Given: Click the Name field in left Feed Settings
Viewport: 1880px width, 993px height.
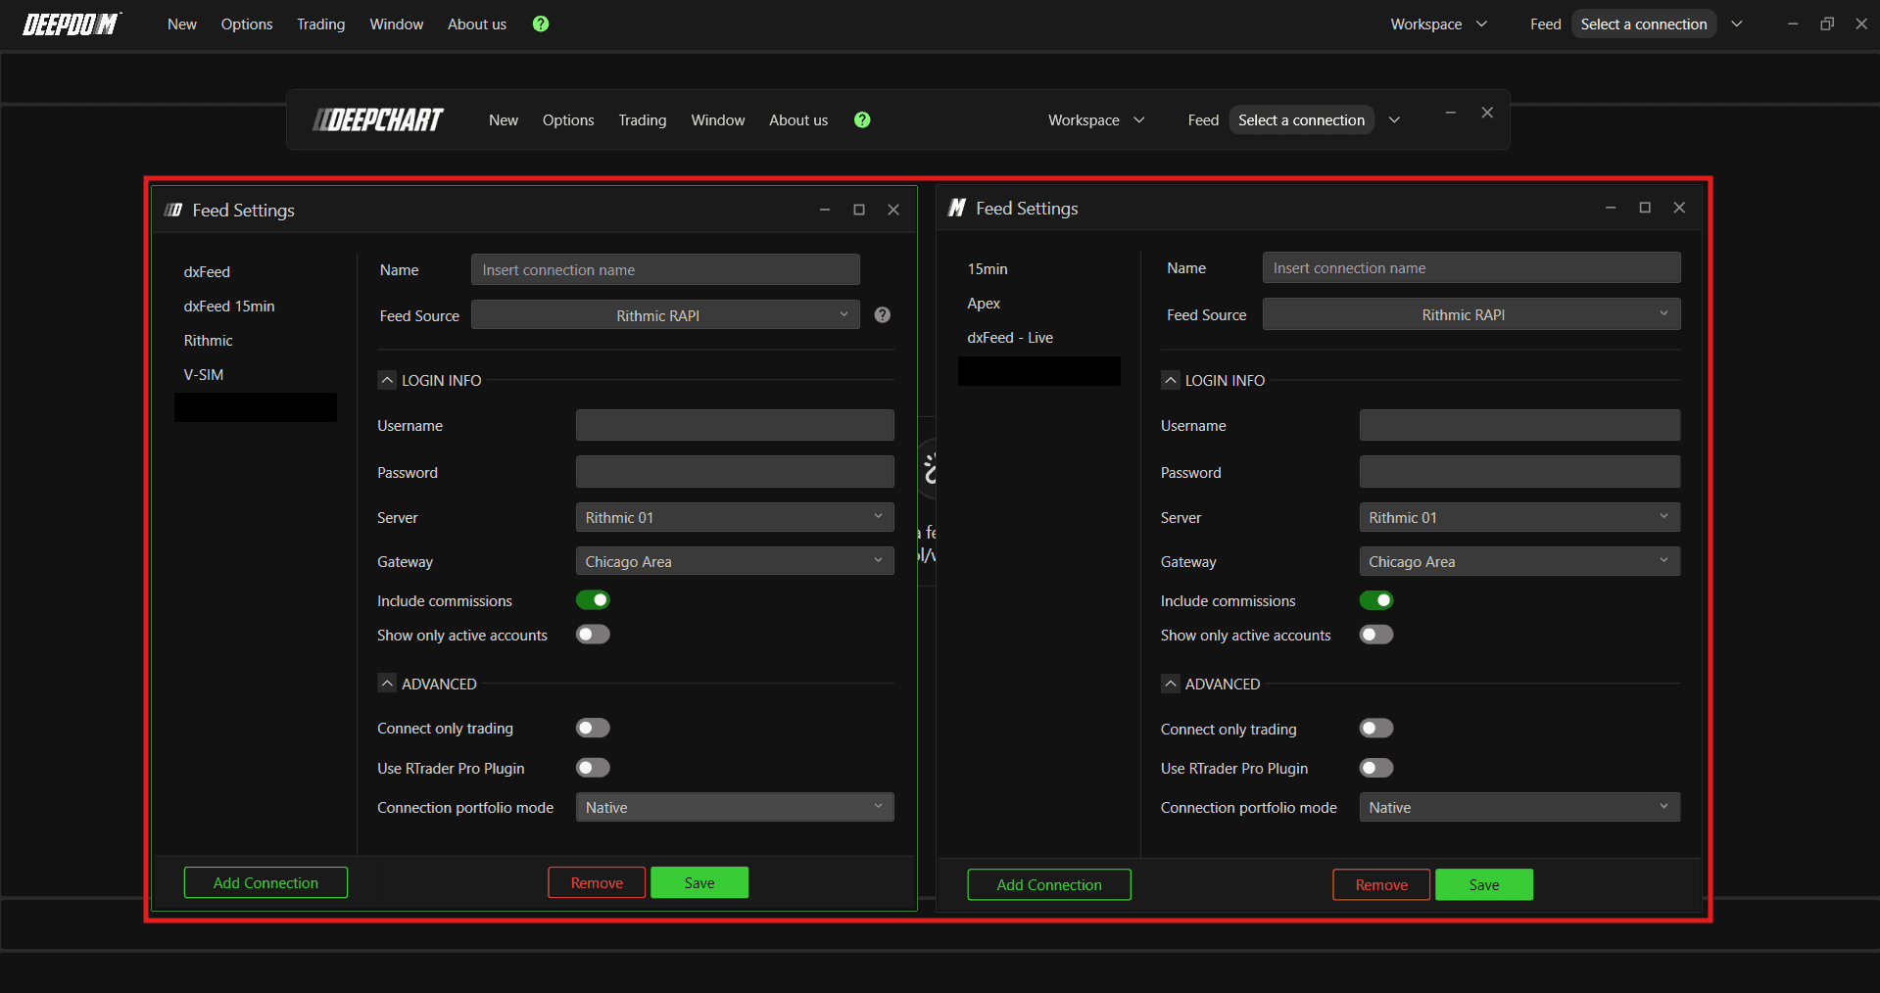Looking at the screenshot, I should coord(665,269).
